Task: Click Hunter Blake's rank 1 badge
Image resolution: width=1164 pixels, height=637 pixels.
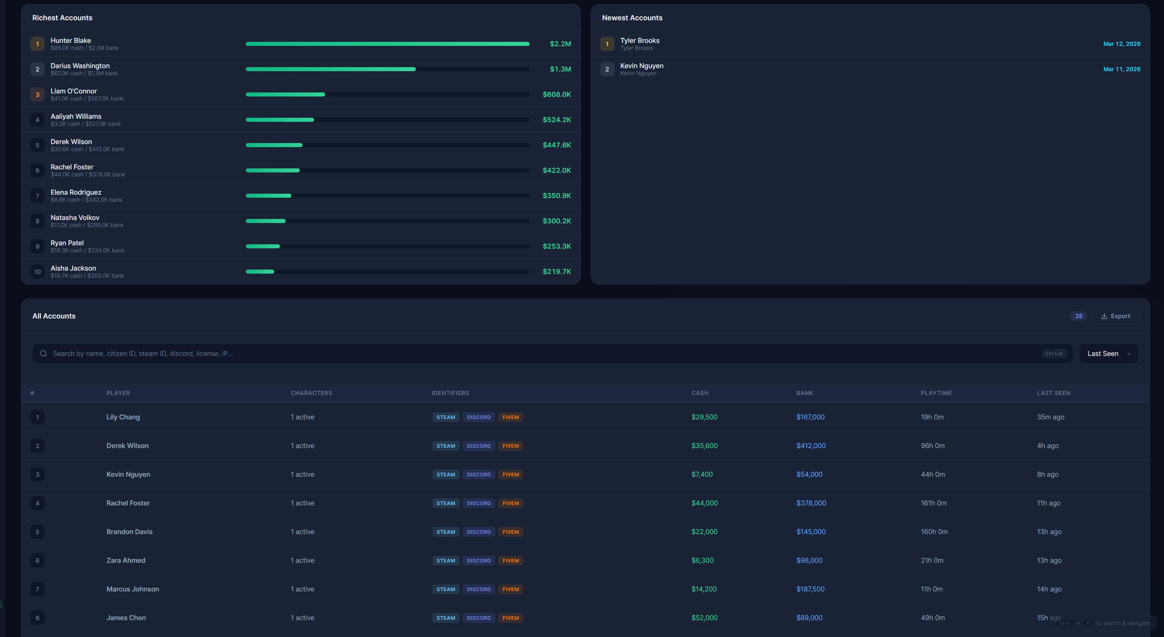Action: 37,44
